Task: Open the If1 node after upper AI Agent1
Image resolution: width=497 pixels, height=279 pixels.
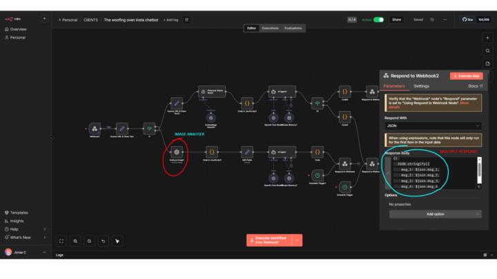Action: pyautogui.click(x=318, y=103)
